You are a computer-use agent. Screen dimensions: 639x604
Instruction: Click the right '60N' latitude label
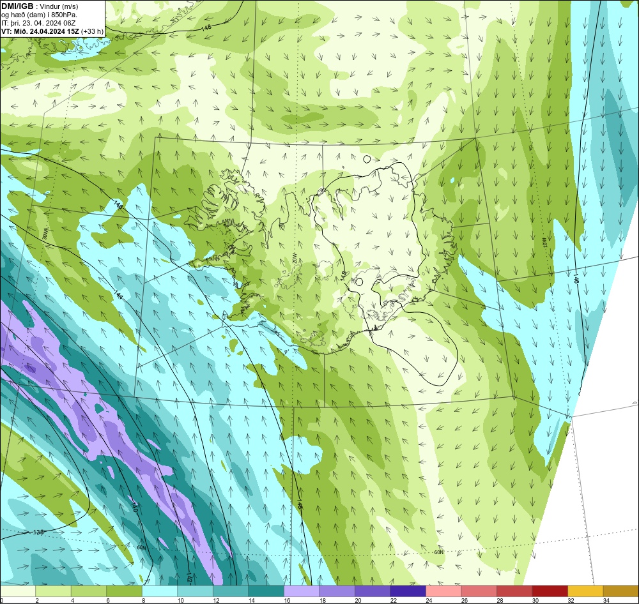point(438,552)
